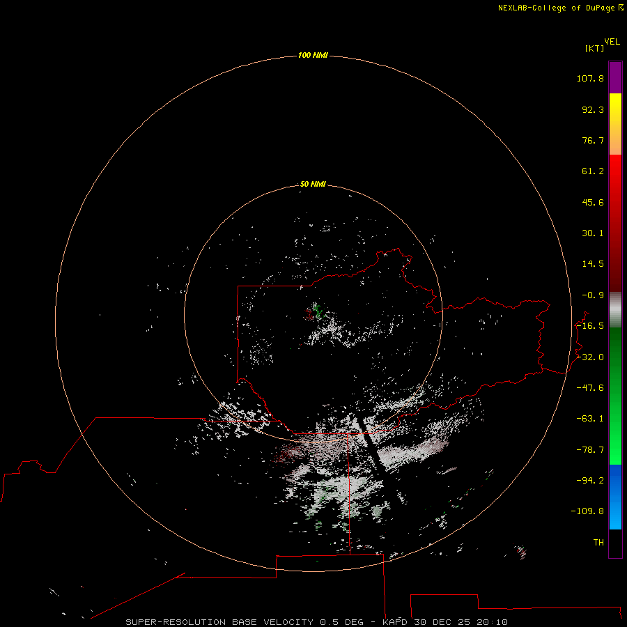Click the 50 NMI range ring label
This screenshot has height=627, width=627.
[313, 184]
